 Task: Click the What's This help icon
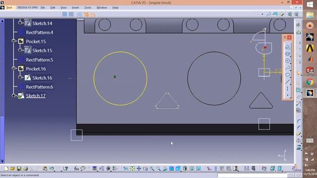(65, 169)
